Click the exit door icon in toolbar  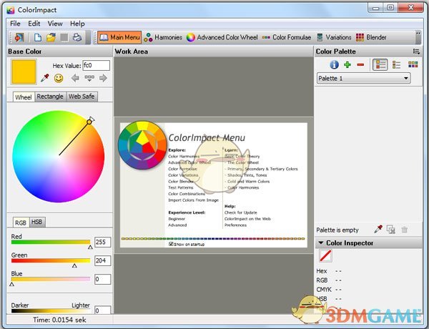coord(19,37)
